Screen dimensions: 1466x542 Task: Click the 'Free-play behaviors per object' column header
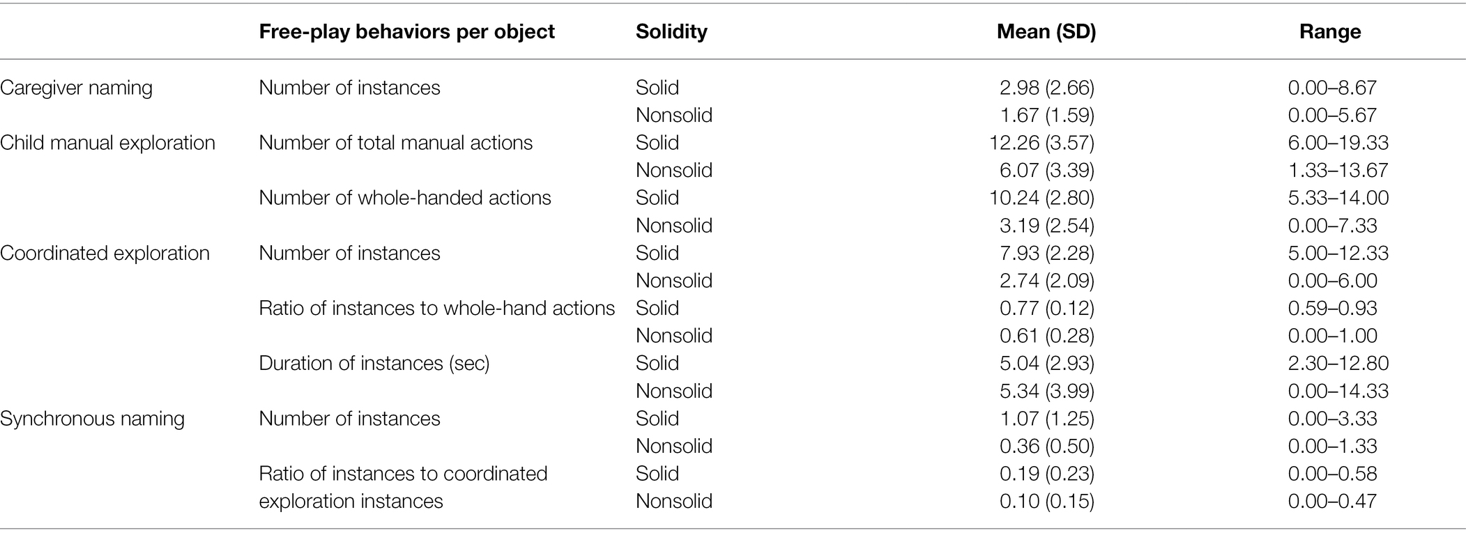click(x=406, y=32)
